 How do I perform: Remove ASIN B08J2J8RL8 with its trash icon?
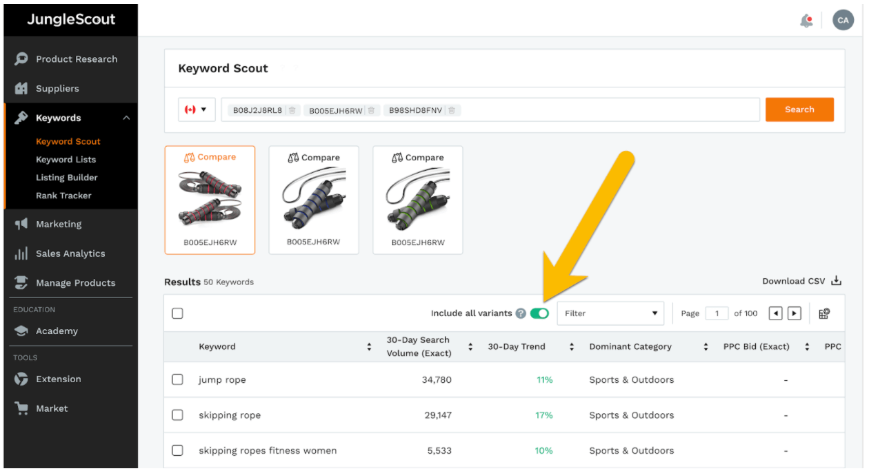[x=292, y=110]
